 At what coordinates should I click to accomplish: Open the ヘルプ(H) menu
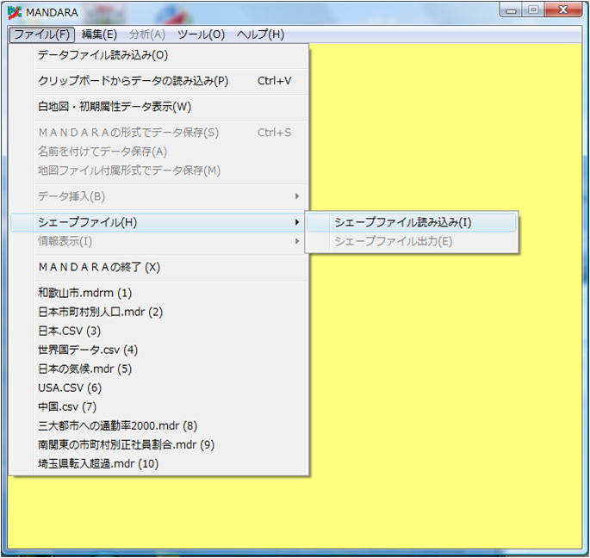click(x=260, y=34)
